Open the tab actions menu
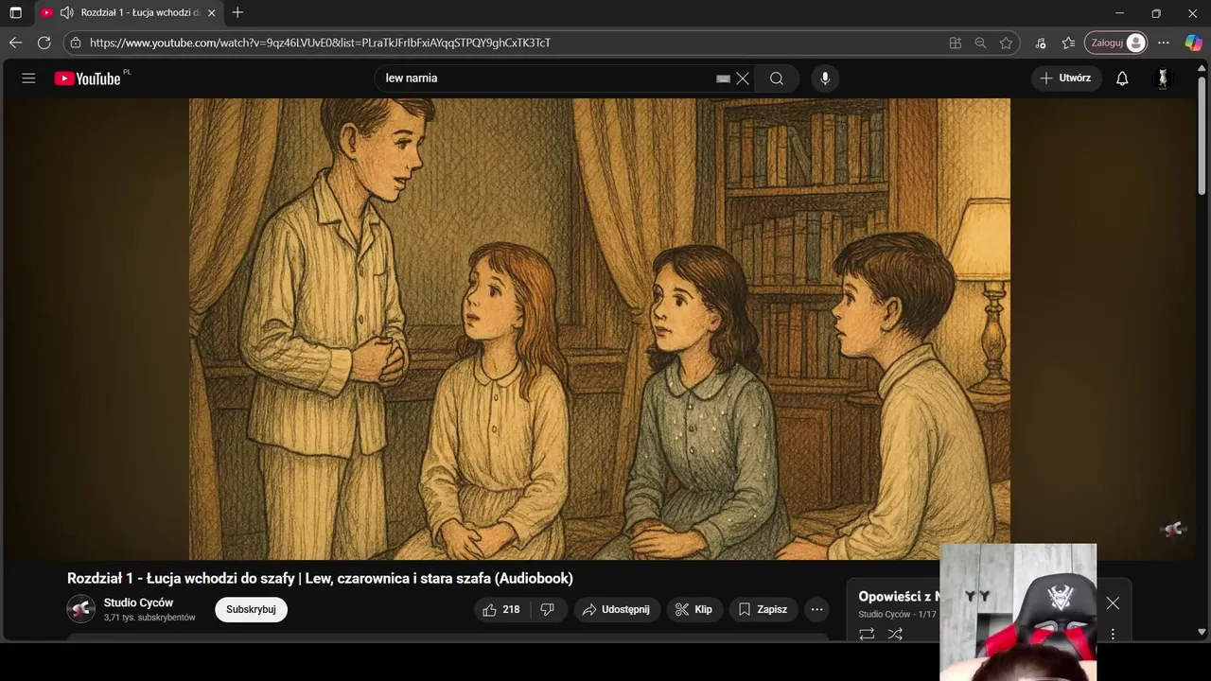Viewport: 1211px width, 681px height. (15, 13)
